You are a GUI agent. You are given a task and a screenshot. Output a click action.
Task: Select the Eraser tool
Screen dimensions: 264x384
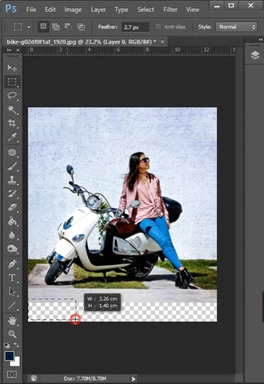pos(12,207)
